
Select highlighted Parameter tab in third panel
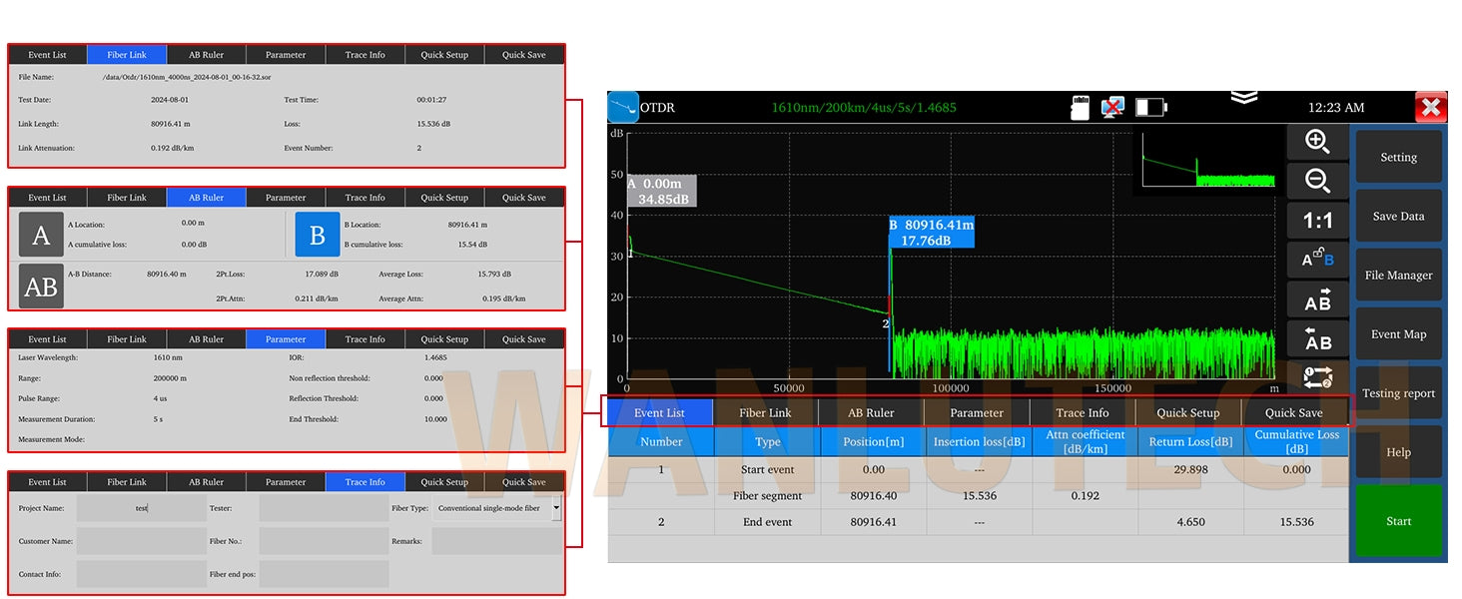286,339
